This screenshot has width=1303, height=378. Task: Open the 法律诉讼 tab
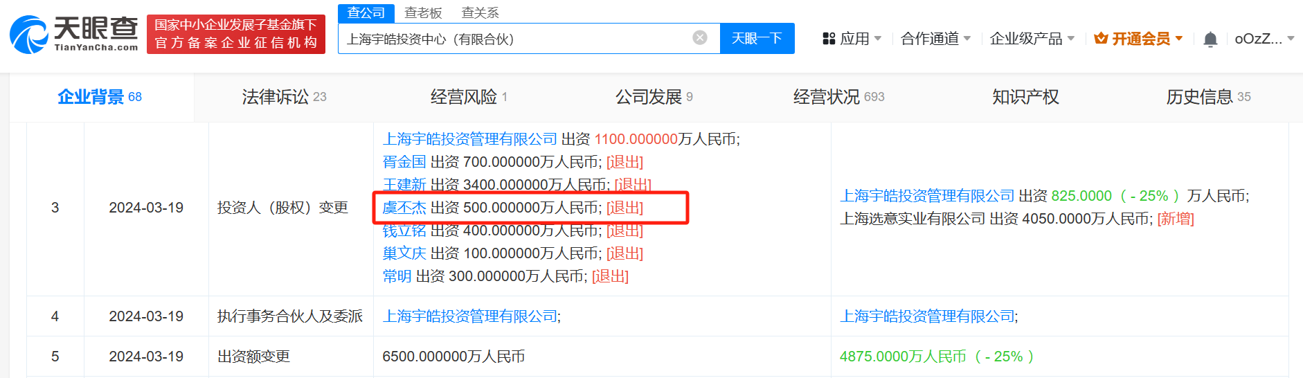(x=284, y=97)
